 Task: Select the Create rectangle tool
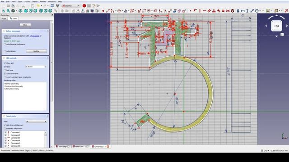click(x=144, y=11)
